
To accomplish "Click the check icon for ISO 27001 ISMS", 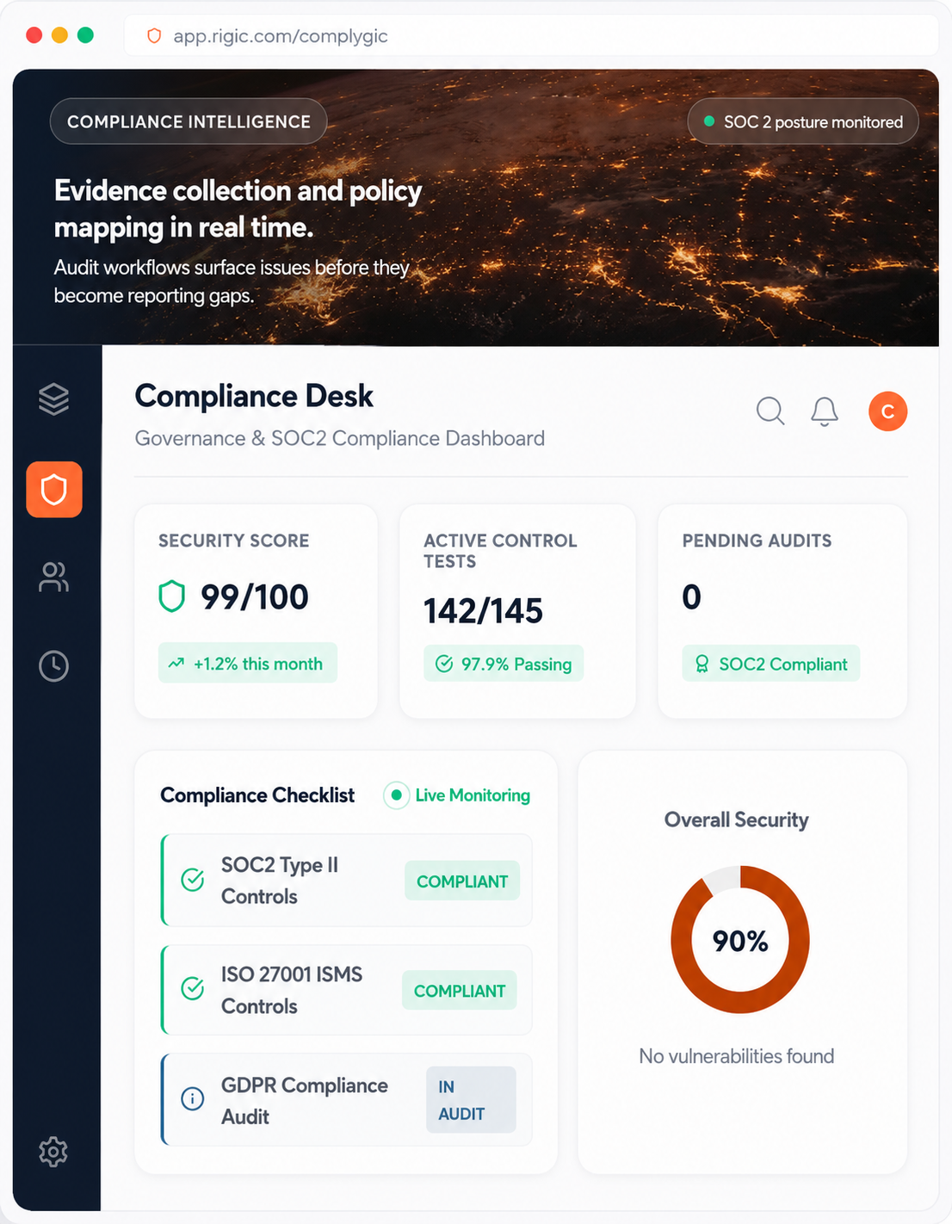I will [x=193, y=989].
